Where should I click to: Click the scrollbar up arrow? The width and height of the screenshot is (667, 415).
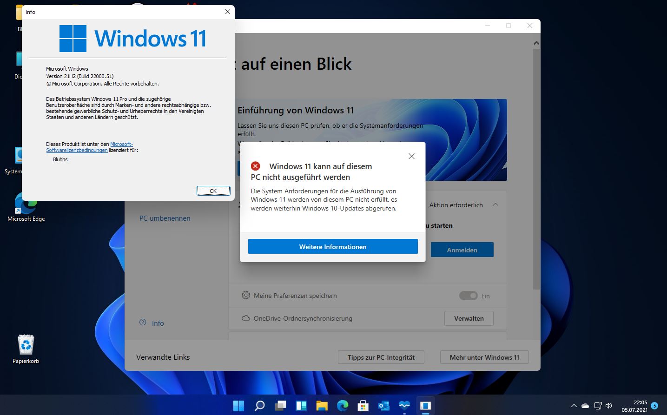coord(536,43)
